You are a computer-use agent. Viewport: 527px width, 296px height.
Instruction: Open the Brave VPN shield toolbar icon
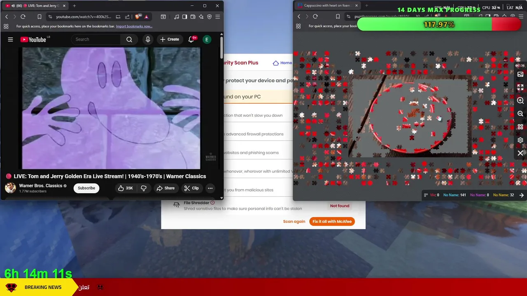click(210, 17)
